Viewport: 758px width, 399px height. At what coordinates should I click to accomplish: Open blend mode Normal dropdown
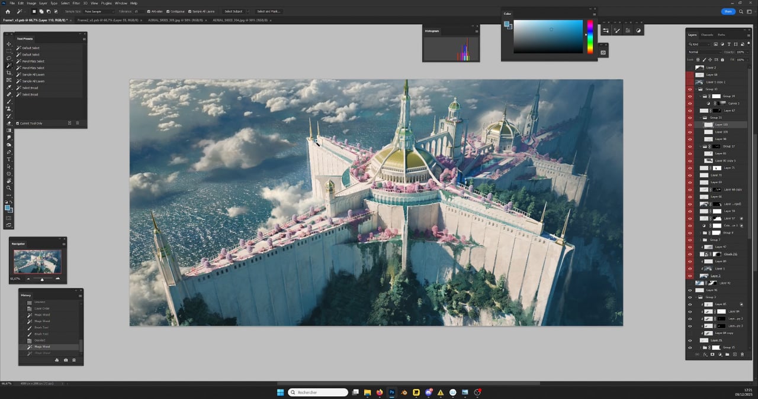(705, 52)
